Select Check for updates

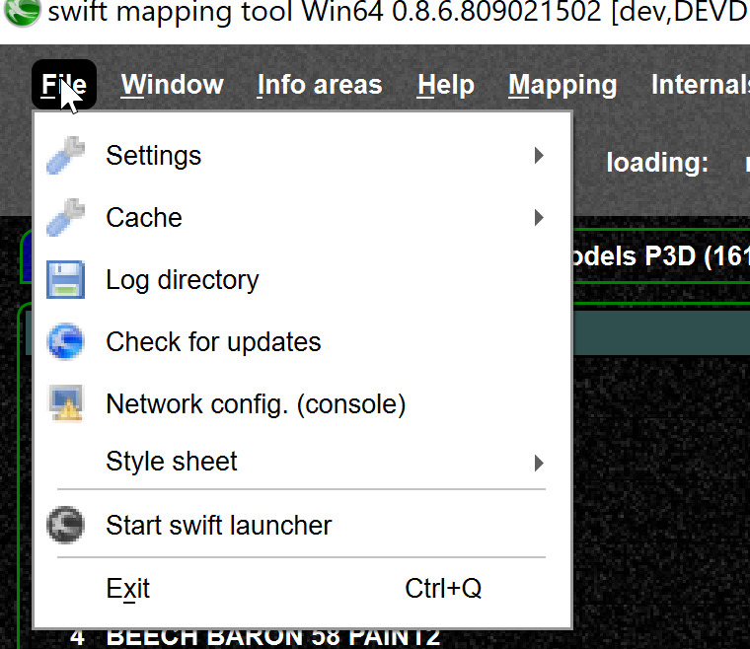(302, 341)
